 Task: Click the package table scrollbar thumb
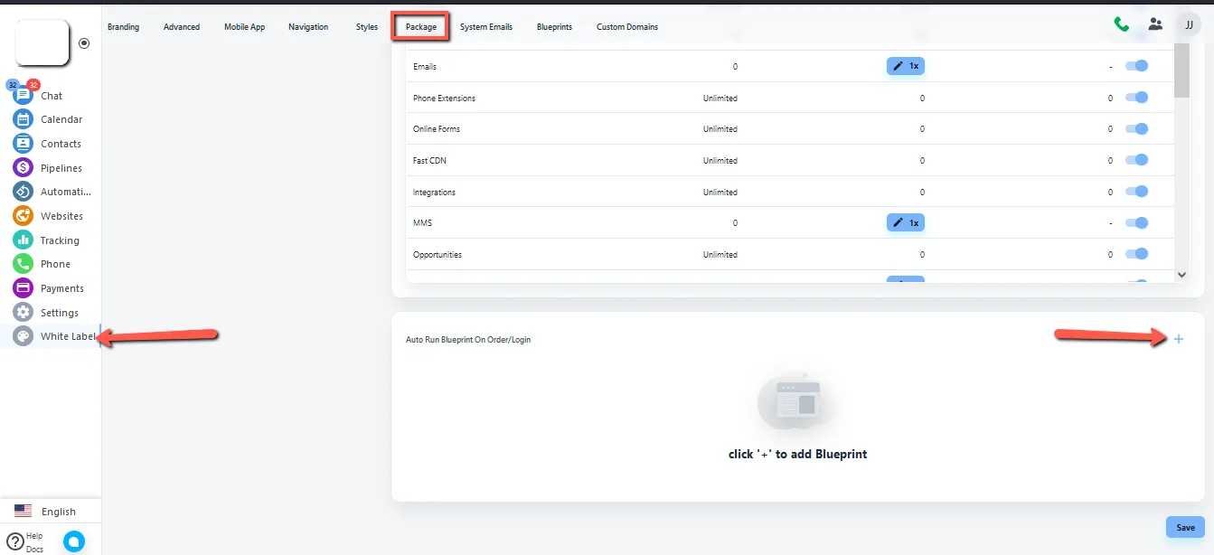tap(1181, 71)
